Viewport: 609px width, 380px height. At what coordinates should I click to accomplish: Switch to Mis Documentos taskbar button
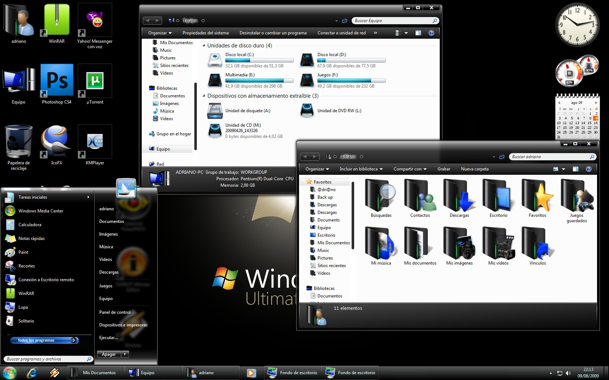coord(95,372)
